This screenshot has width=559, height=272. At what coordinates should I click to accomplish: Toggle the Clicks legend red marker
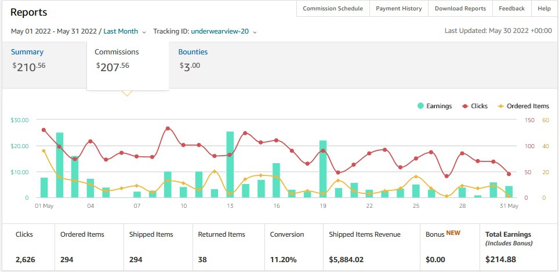[465, 106]
